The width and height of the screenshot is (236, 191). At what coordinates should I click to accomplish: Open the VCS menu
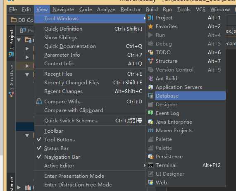(200, 10)
